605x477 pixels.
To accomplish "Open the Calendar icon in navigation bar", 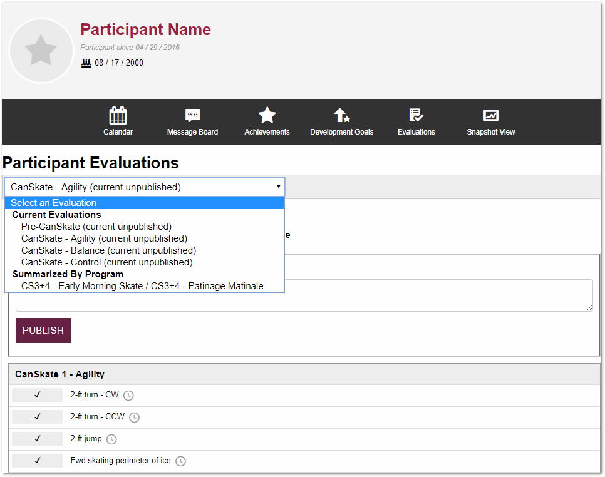I will tap(118, 116).
